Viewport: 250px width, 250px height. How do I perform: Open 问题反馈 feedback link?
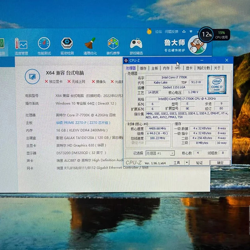click(x=171, y=32)
